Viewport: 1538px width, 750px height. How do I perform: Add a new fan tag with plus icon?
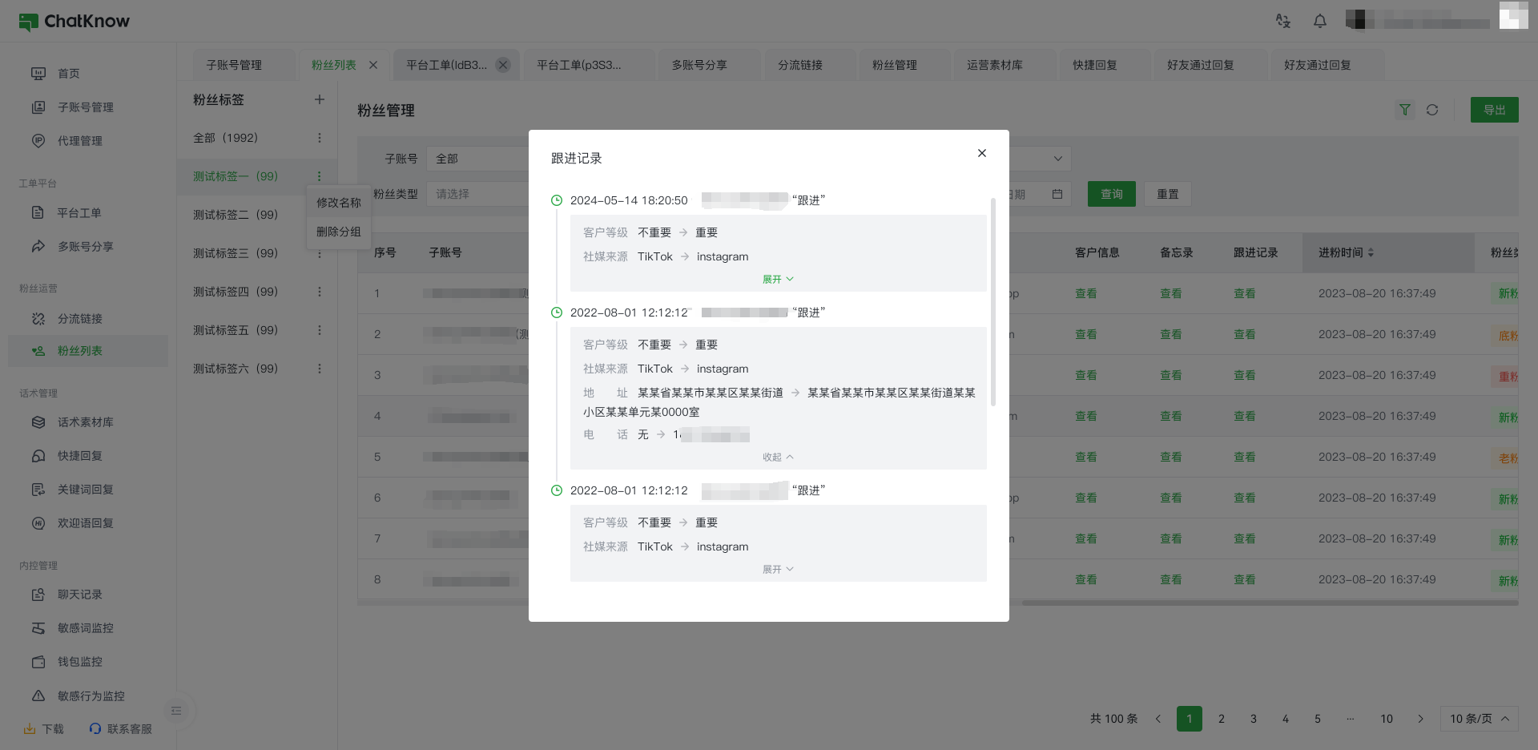pos(319,99)
